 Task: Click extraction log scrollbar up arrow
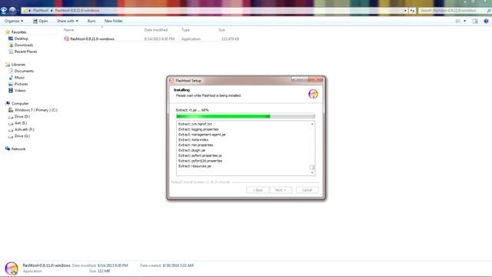pyautogui.click(x=312, y=125)
